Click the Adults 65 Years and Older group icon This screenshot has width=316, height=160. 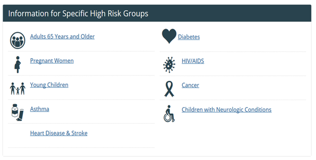click(18, 40)
